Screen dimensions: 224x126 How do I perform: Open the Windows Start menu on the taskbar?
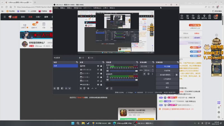point(73,123)
